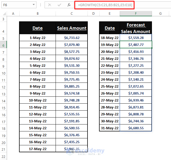Click the Name Box showing F6
This screenshot has height=160, width=171.
(x=16, y=5)
